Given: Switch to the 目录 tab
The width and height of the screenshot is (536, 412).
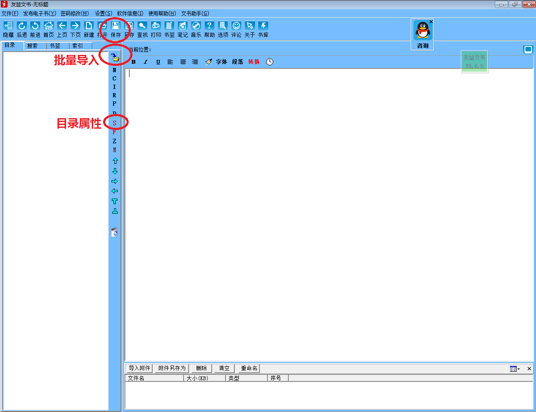Looking at the screenshot, I should pos(13,45).
